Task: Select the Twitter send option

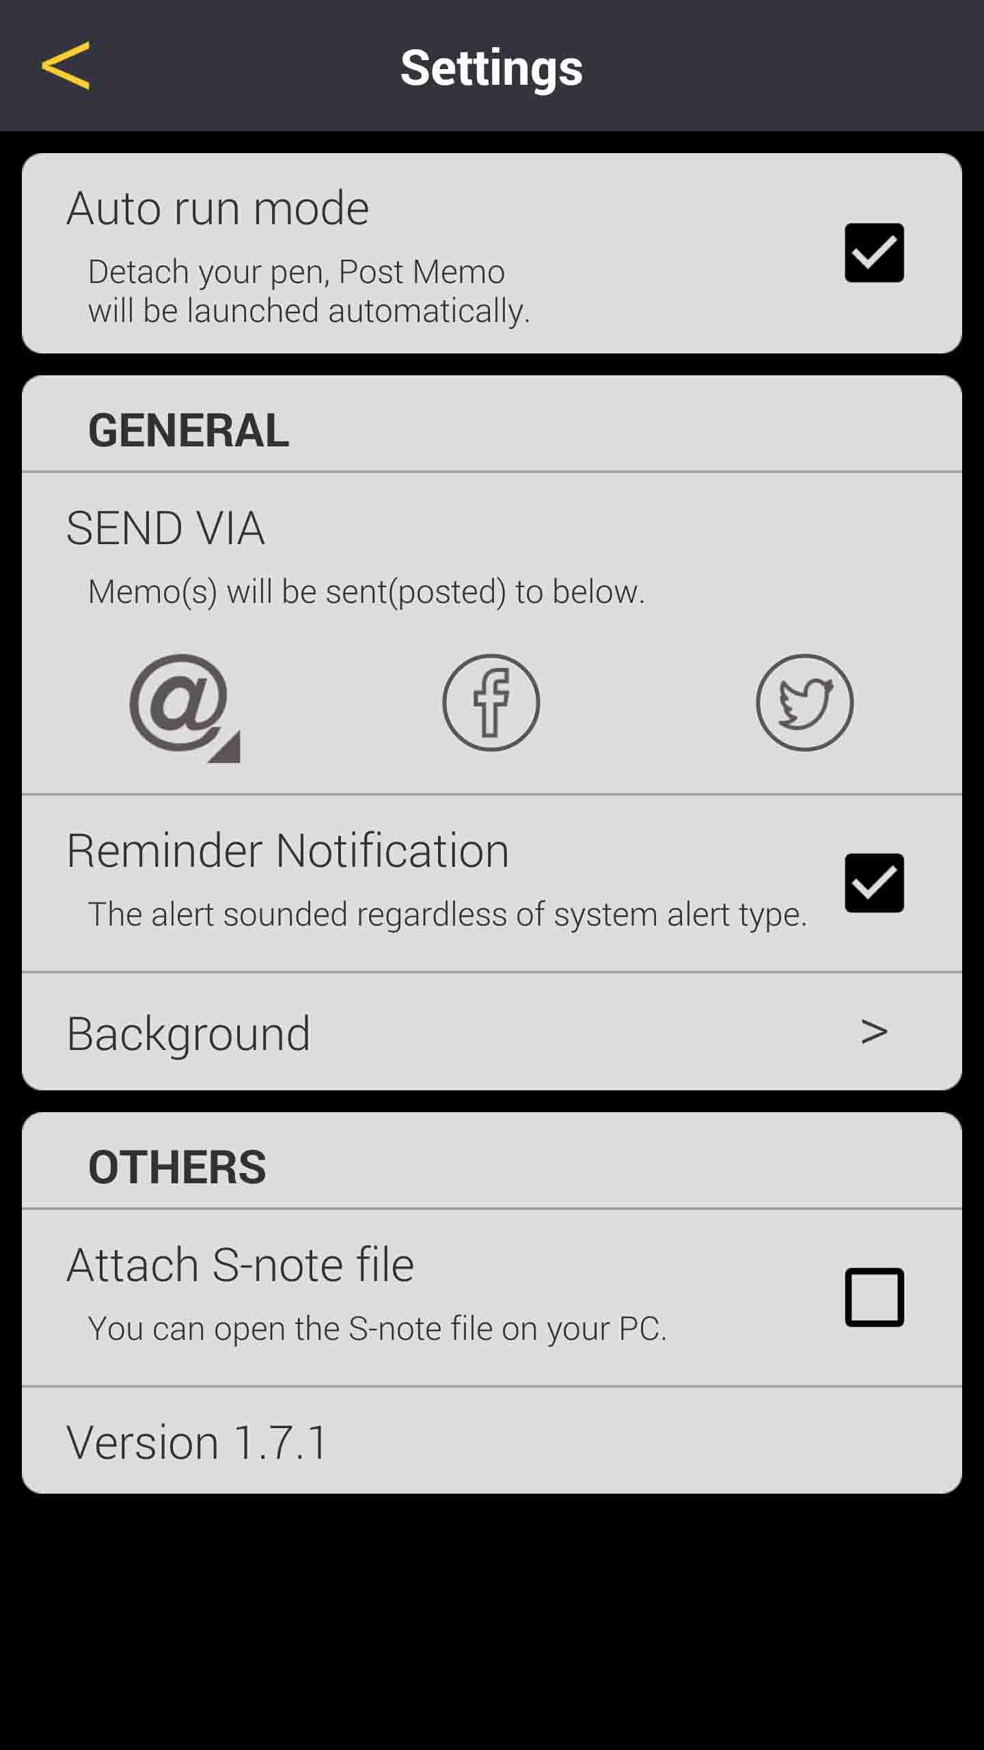Action: point(804,703)
